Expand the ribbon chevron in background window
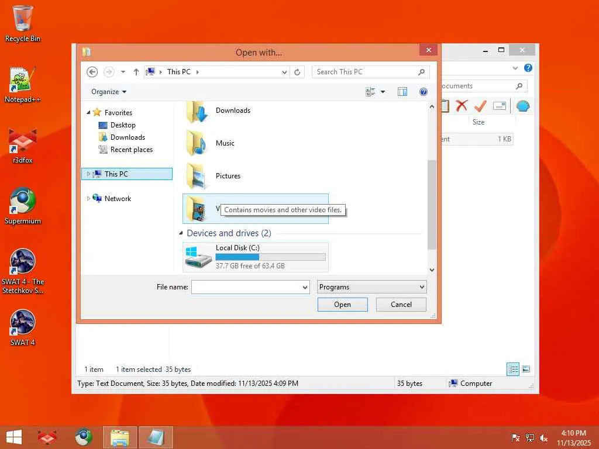The image size is (599, 449). point(515,68)
